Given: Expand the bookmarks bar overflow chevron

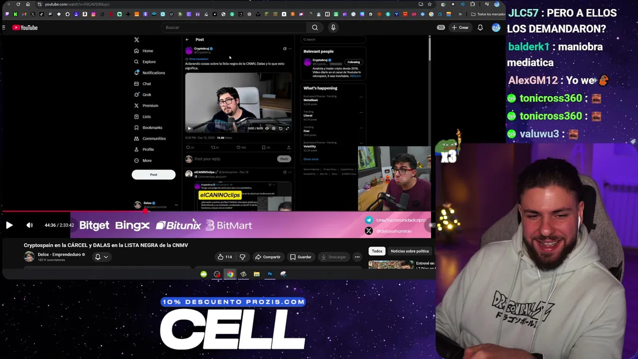Looking at the screenshot, I should pyautogui.click(x=460, y=14).
